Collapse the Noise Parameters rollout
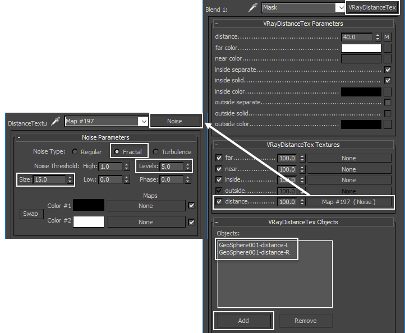The width and height of the screenshot is (405, 333). (x=19, y=137)
